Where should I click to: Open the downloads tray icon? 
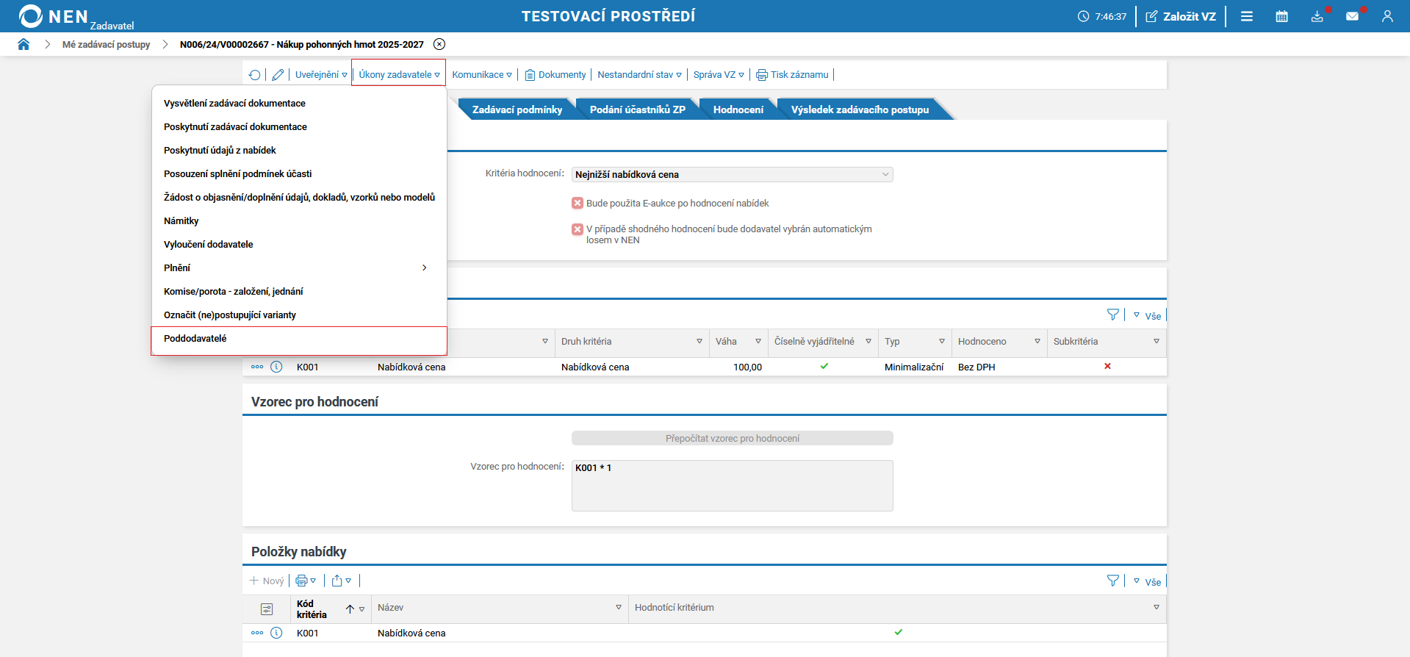(x=1317, y=16)
